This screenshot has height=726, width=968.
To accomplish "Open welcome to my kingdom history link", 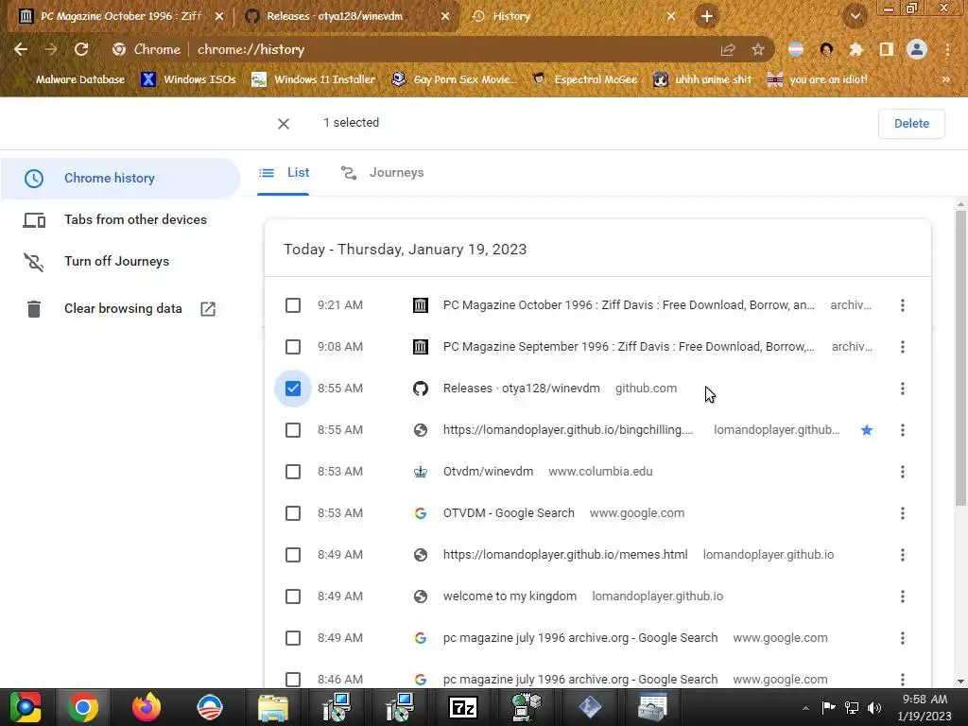I will pos(510,596).
